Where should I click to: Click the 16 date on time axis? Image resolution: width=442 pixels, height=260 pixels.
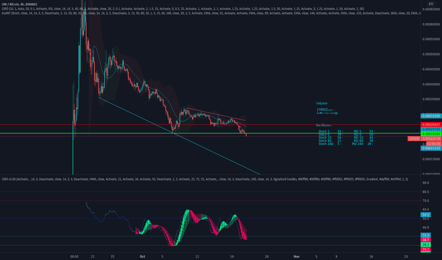(371, 256)
